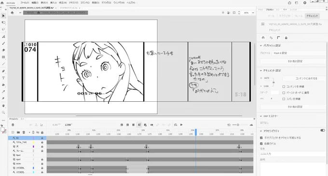This screenshot has height=176, width=328.
Task: Switch to the ツール properties tab
Action: [x=271, y=16]
